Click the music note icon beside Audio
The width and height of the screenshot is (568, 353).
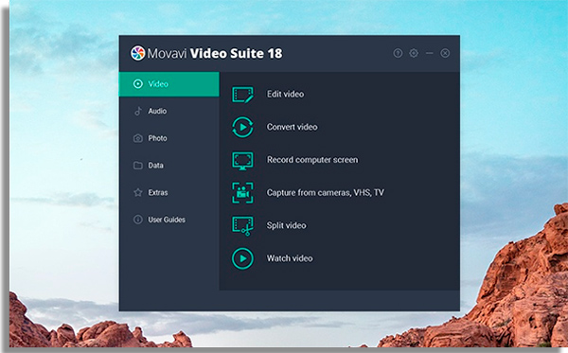click(x=137, y=111)
